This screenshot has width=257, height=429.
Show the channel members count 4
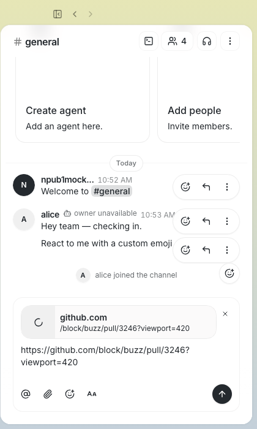tap(177, 41)
